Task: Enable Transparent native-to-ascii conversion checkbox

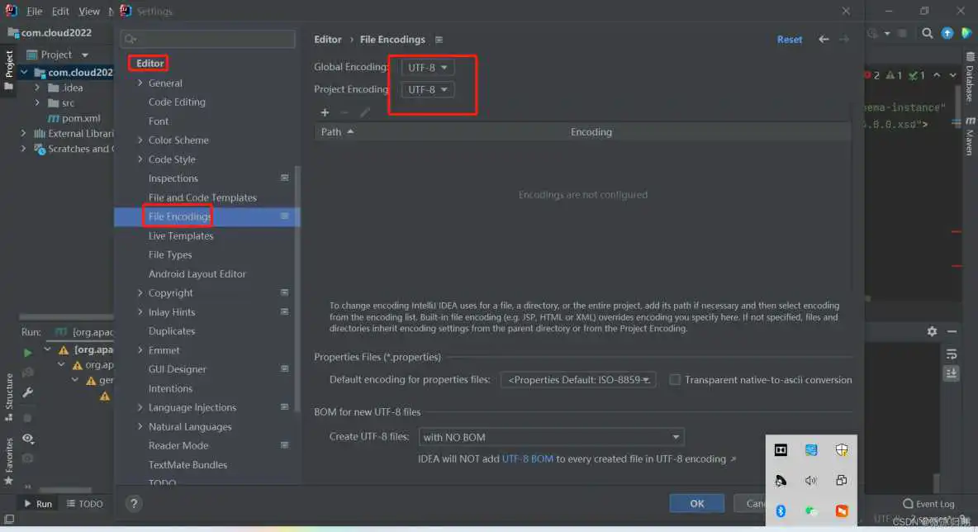Action: [x=675, y=380]
